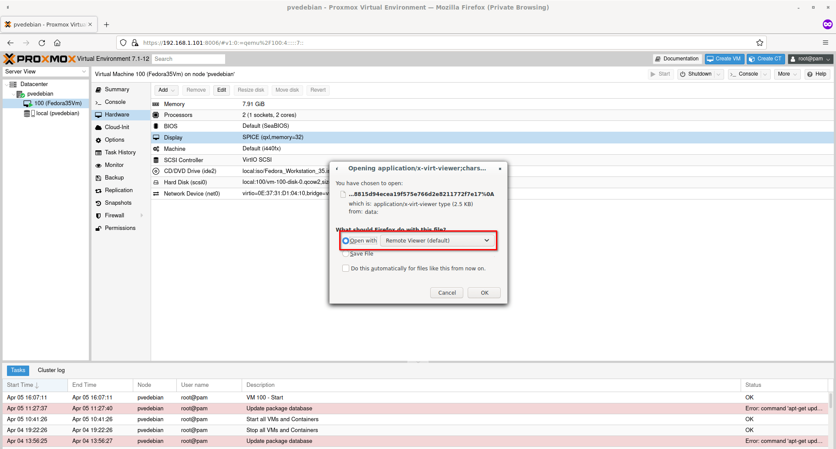The height and width of the screenshot is (449, 836).
Task: Open the Add hardware dropdown
Action: [x=166, y=90]
